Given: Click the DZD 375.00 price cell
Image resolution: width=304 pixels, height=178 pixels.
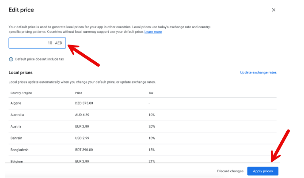Looking at the screenshot, I should pyautogui.click(x=84, y=103).
